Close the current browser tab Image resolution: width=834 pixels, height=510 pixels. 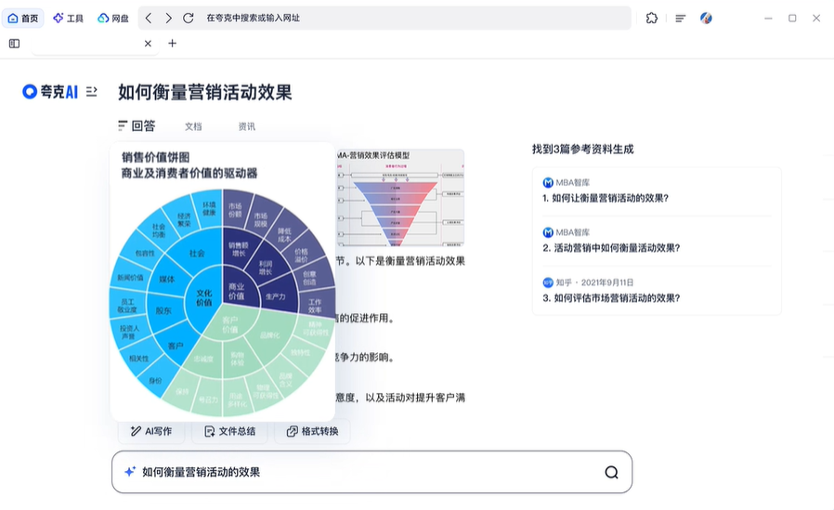tap(148, 44)
